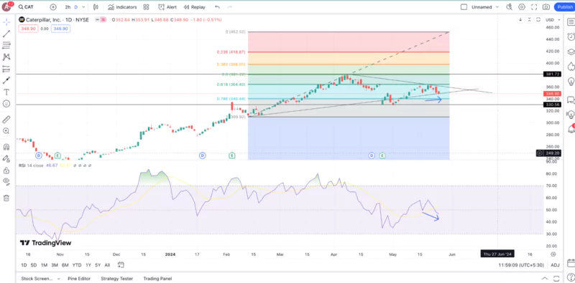Select the ruler measure tool
Screen dimensions: 575x283
[6, 119]
